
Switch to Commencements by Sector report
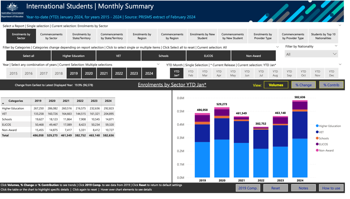pyautogui.click(x=51, y=36)
